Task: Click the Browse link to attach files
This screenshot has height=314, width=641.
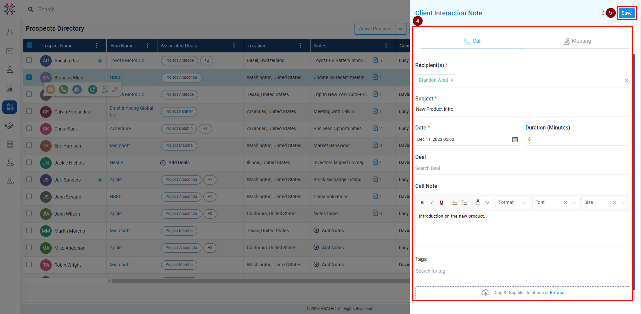Action: (x=557, y=293)
